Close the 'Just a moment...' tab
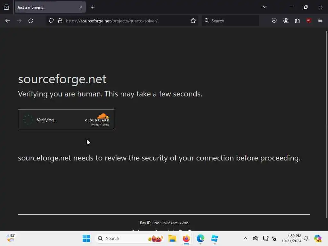The width and height of the screenshot is (328, 246). (81, 7)
